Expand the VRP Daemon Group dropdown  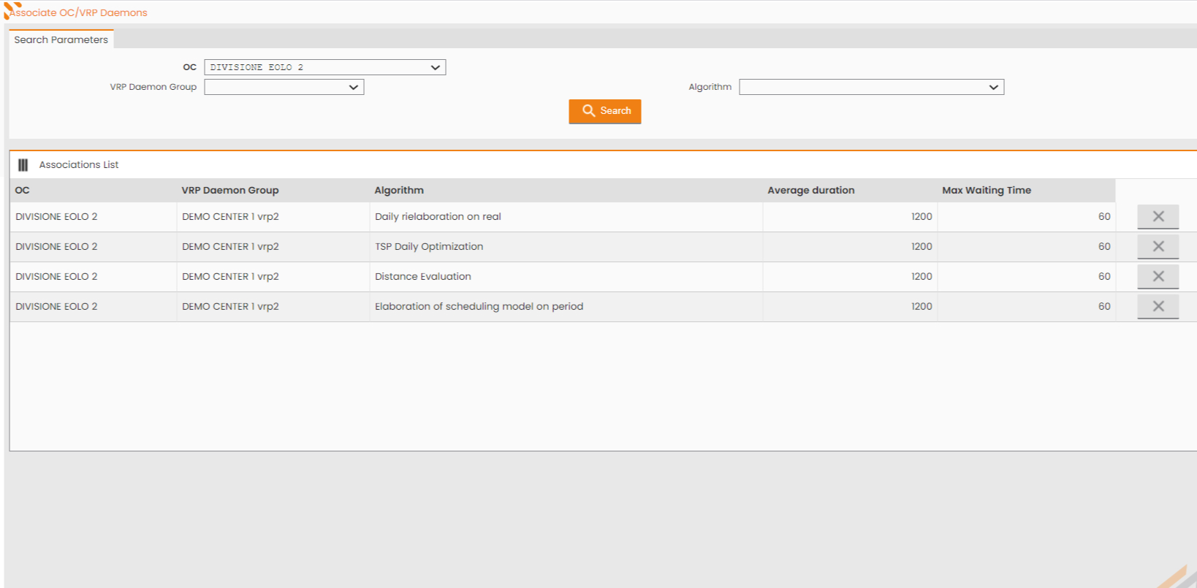pos(284,87)
